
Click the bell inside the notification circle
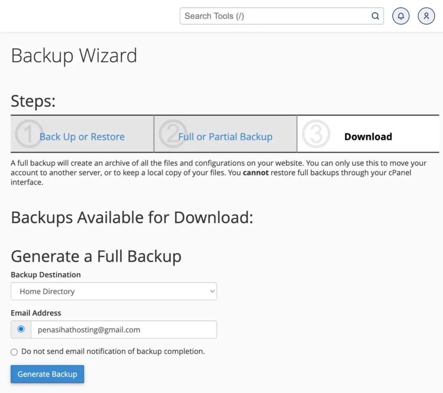tap(401, 16)
